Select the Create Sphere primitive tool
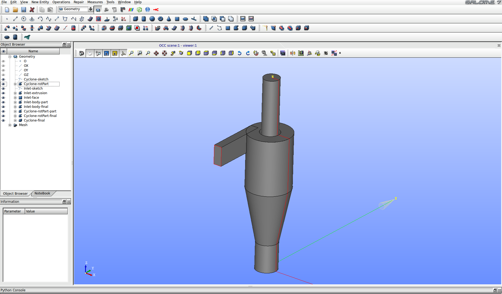The image size is (502, 294). (x=152, y=19)
